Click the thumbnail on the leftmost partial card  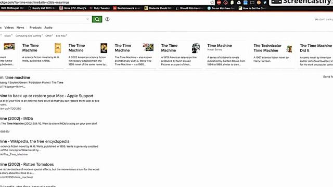point(9,46)
